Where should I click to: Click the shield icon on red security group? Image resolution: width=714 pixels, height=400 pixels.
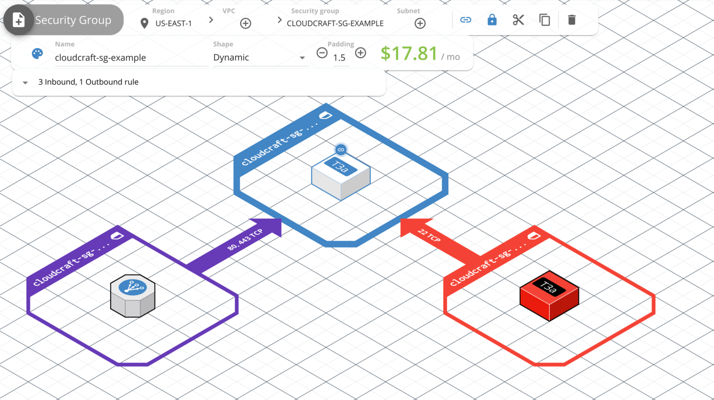tap(534, 235)
